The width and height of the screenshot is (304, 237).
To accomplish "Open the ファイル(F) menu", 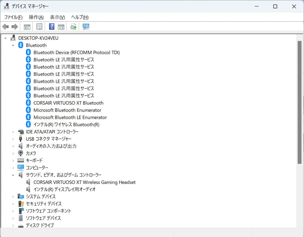I will [13, 17].
